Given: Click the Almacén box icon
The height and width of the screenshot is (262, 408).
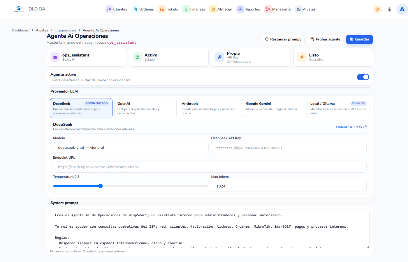Looking at the screenshot, I should (x=213, y=9).
